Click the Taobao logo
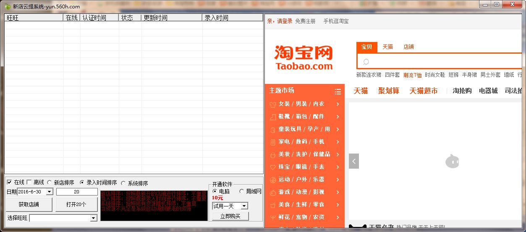Viewport: 526px width, 232px height. coord(304,58)
